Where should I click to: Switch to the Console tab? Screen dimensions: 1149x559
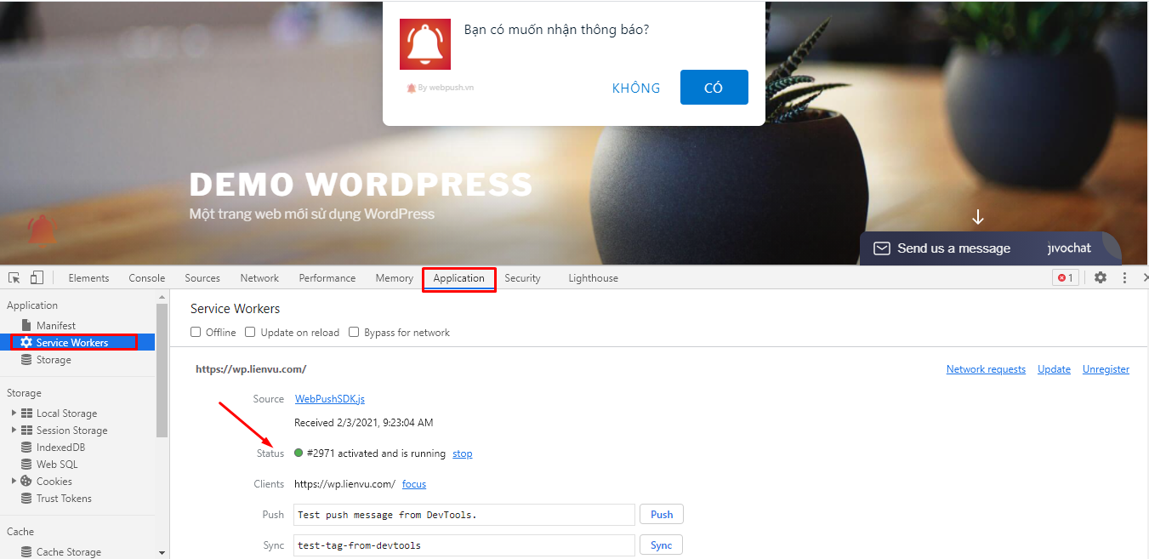tap(147, 278)
